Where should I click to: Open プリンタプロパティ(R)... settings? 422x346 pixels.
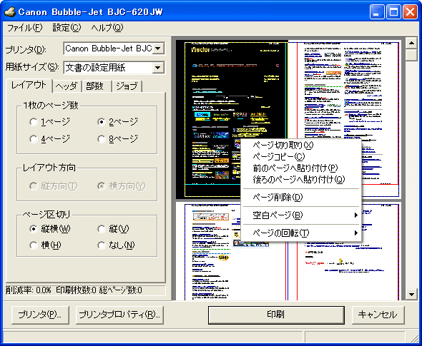click(x=119, y=315)
